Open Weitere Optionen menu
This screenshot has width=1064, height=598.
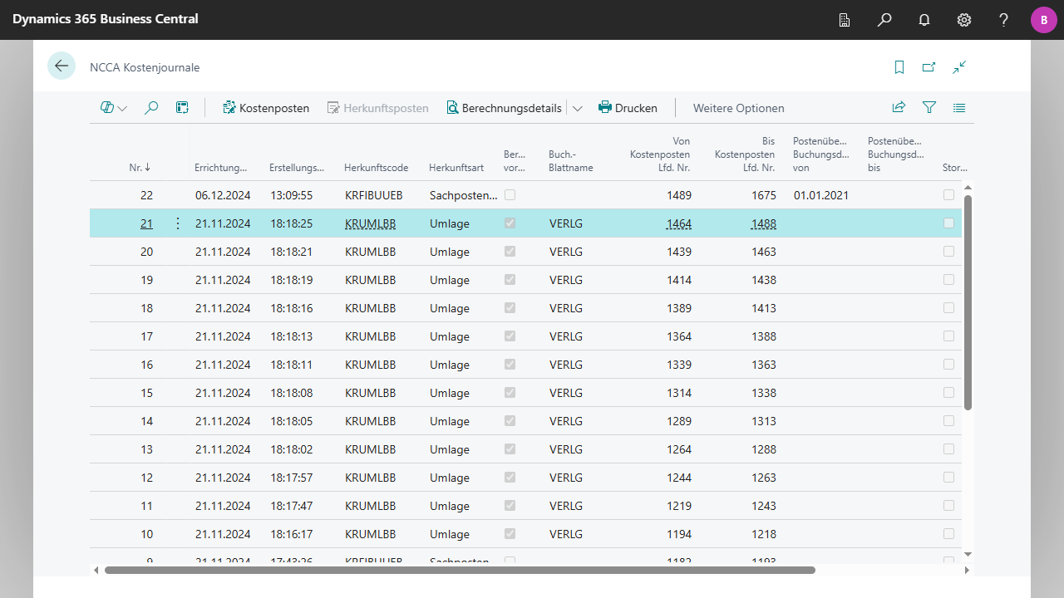738,108
